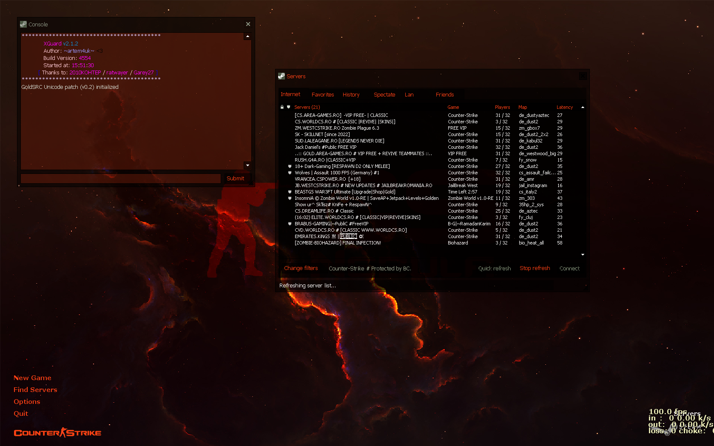Switch to the Internet tab
This screenshot has height=446, width=714.
(290, 94)
